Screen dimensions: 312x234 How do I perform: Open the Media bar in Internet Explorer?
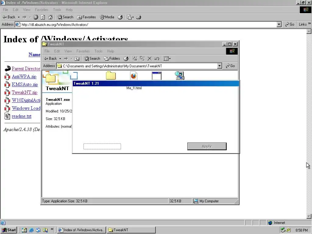pos(107,17)
